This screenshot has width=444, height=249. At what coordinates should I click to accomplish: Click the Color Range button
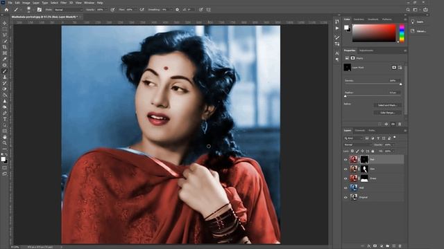[x=387, y=113]
